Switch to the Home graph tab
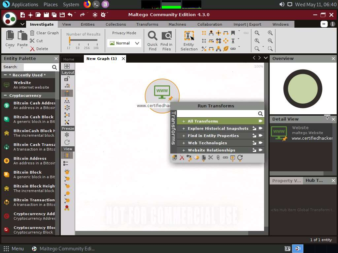The width and height of the screenshot is (338, 253). point(69,59)
